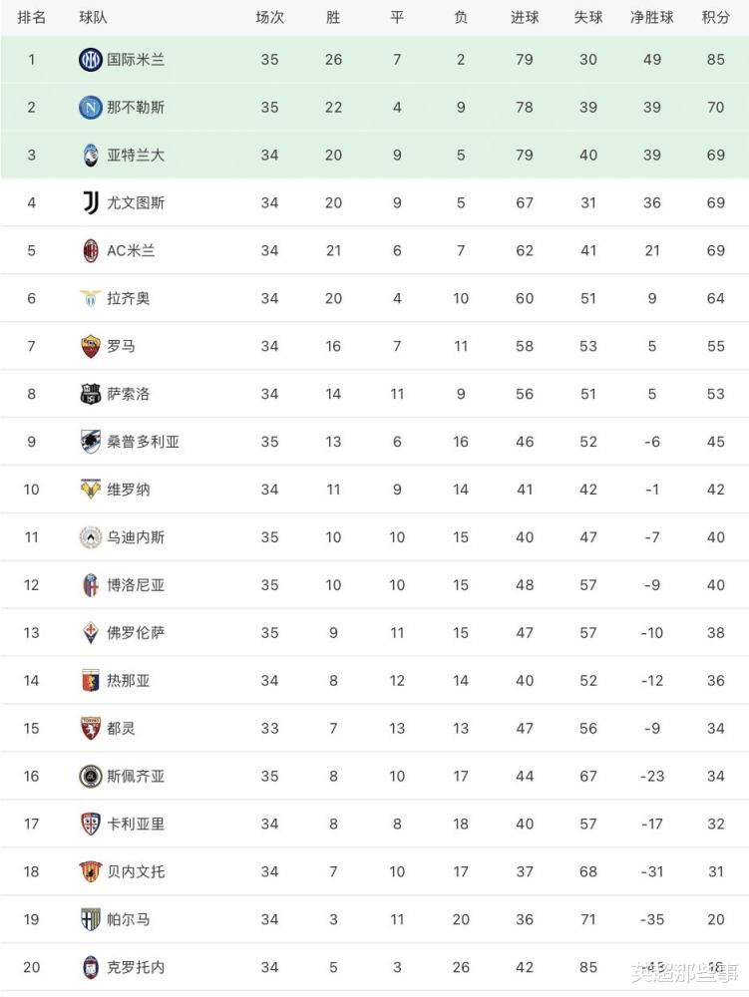The image size is (749, 997).
Task: Click the 排名 ranking column header
Action: point(31,17)
